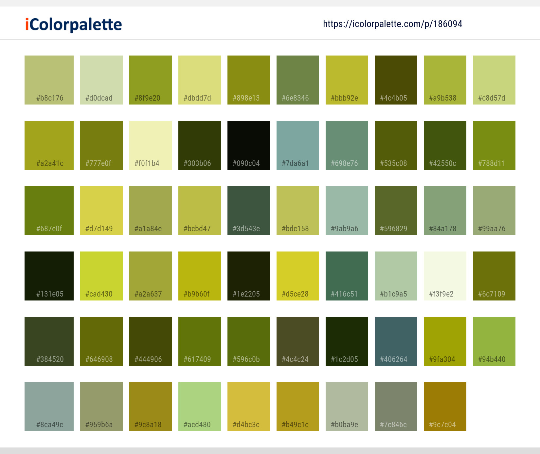Choose the #4c4c24 swatch
Image resolution: width=540 pixels, height=454 pixels.
pyautogui.click(x=298, y=341)
